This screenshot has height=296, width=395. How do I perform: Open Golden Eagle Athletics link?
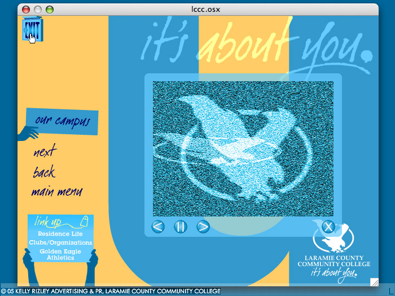pyautogui.click(x=60, y=254)
